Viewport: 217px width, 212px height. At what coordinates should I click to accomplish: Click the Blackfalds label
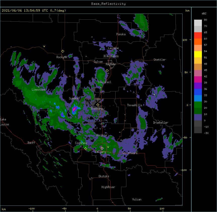tap(111, 56)
